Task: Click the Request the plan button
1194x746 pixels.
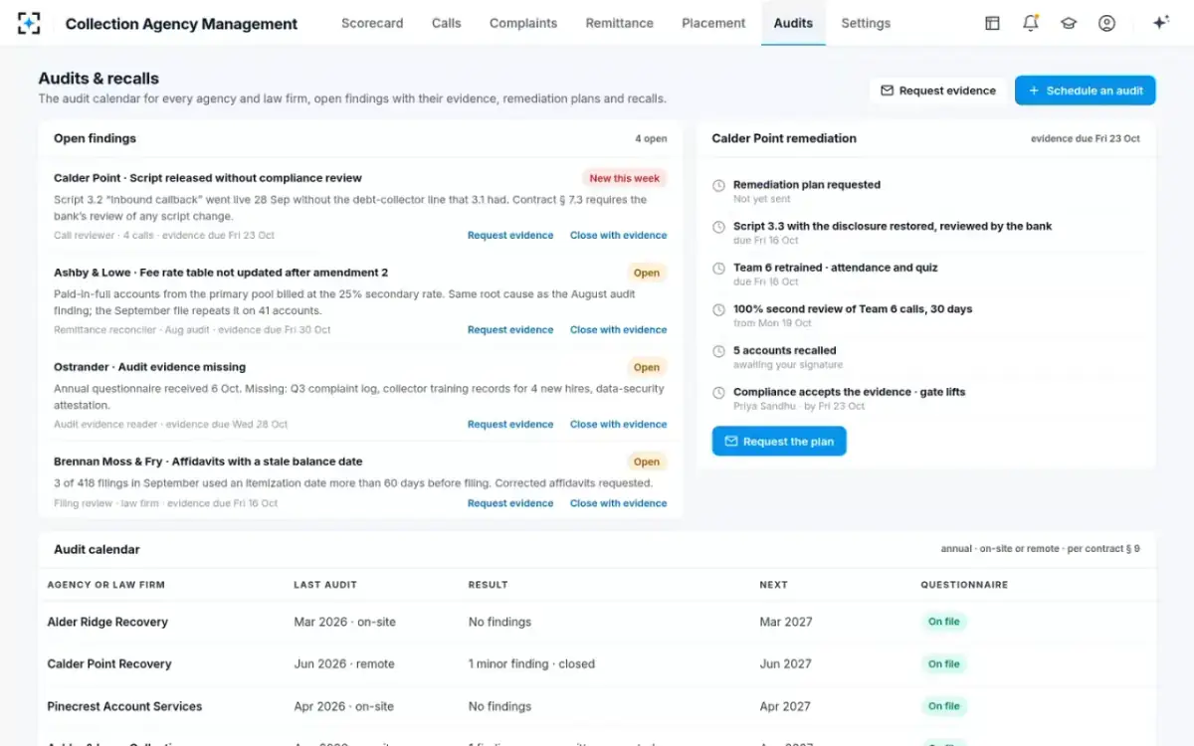Action: tap(779, 442)
